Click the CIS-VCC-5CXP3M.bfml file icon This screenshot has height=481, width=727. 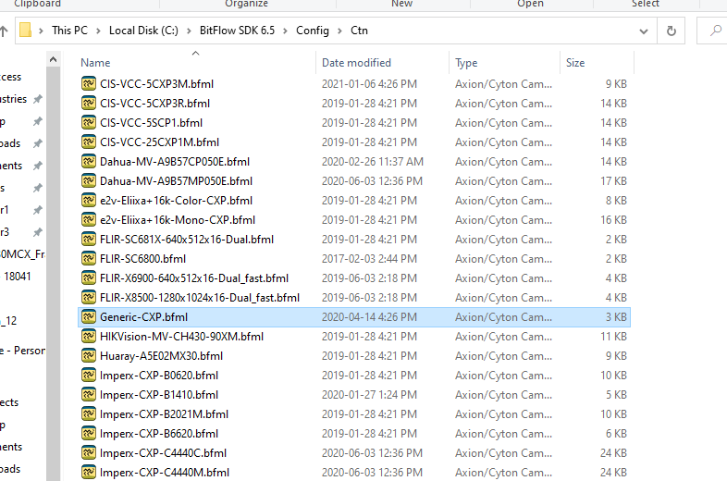pos(89,84)
